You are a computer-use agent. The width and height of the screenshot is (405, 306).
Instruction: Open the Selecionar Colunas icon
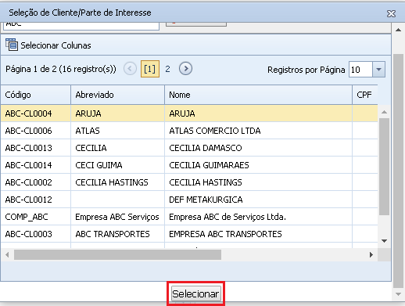[x=12, y=45]
